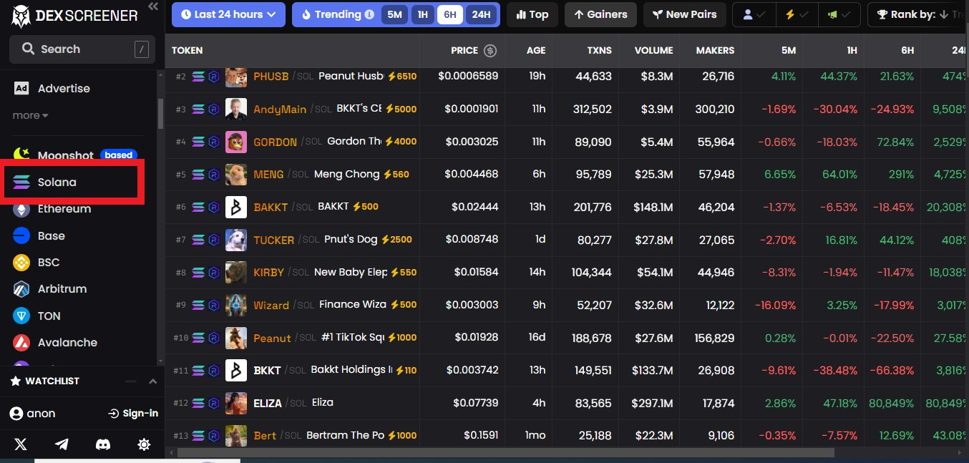This screenshot has width=969, height=463.
Task: Expand the 'more' sidebar menu
Action: pos(30,115)
